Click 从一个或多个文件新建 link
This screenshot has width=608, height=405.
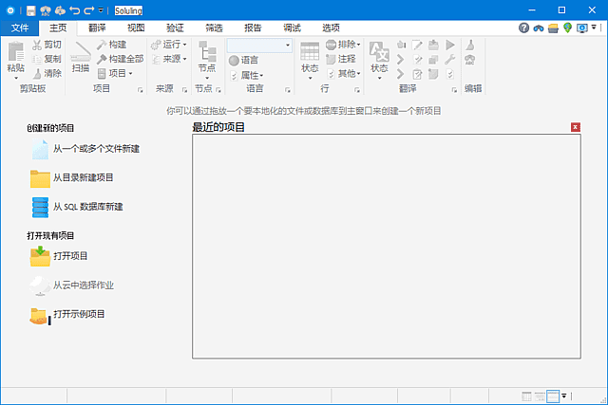point(96,149)
